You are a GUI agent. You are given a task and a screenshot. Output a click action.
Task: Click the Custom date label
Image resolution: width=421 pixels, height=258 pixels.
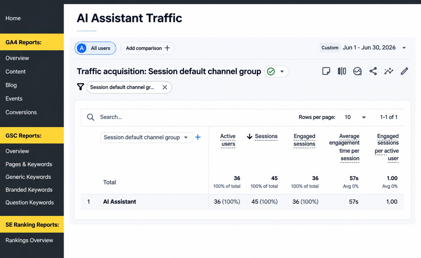[x=330, y=48]
